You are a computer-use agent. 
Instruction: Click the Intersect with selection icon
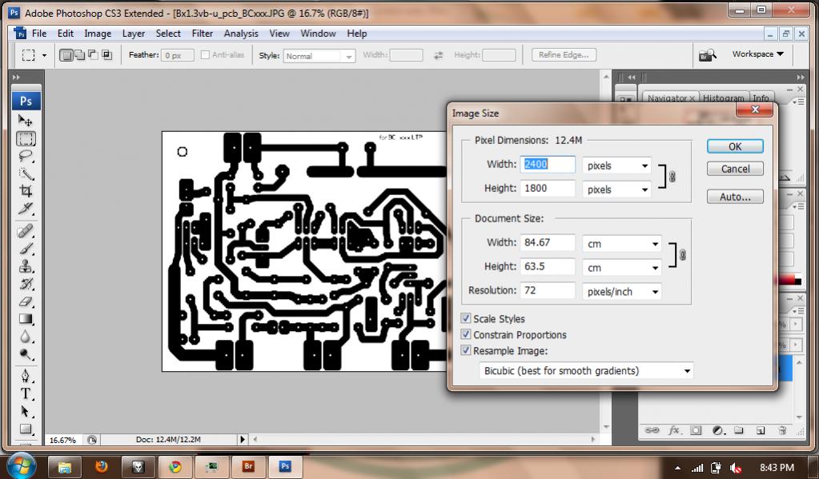coord(106,54)
